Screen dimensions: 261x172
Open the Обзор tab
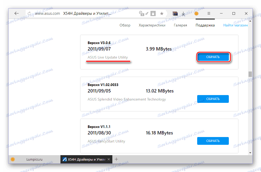[125, 25]
